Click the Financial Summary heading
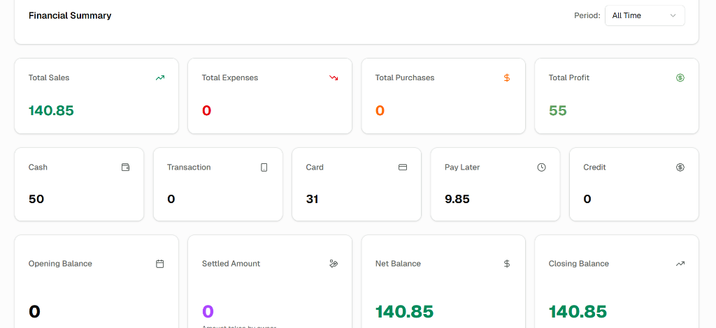The width and height of the screenshot is (716, 328). [70, 15]
